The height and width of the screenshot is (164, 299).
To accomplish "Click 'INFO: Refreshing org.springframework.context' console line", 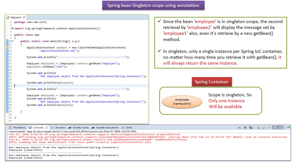I will (148, 137).
